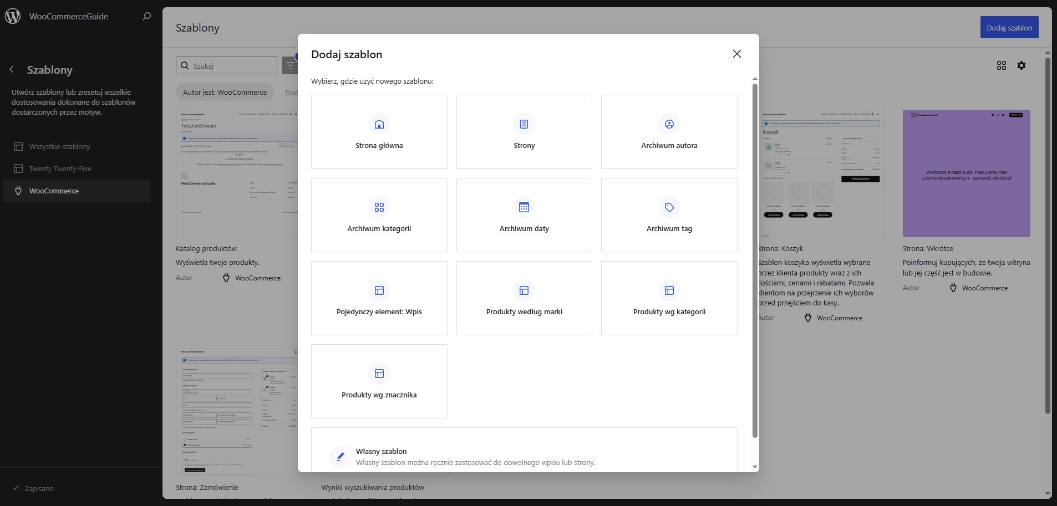Open the Strona: Zamówienie template thumbnail

tap(237, 412)
